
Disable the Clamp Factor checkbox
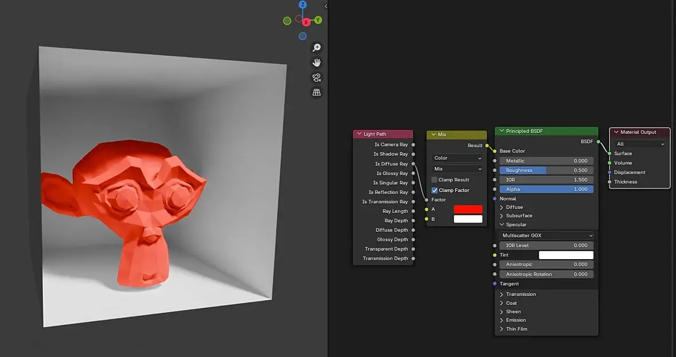click(434, 191)
